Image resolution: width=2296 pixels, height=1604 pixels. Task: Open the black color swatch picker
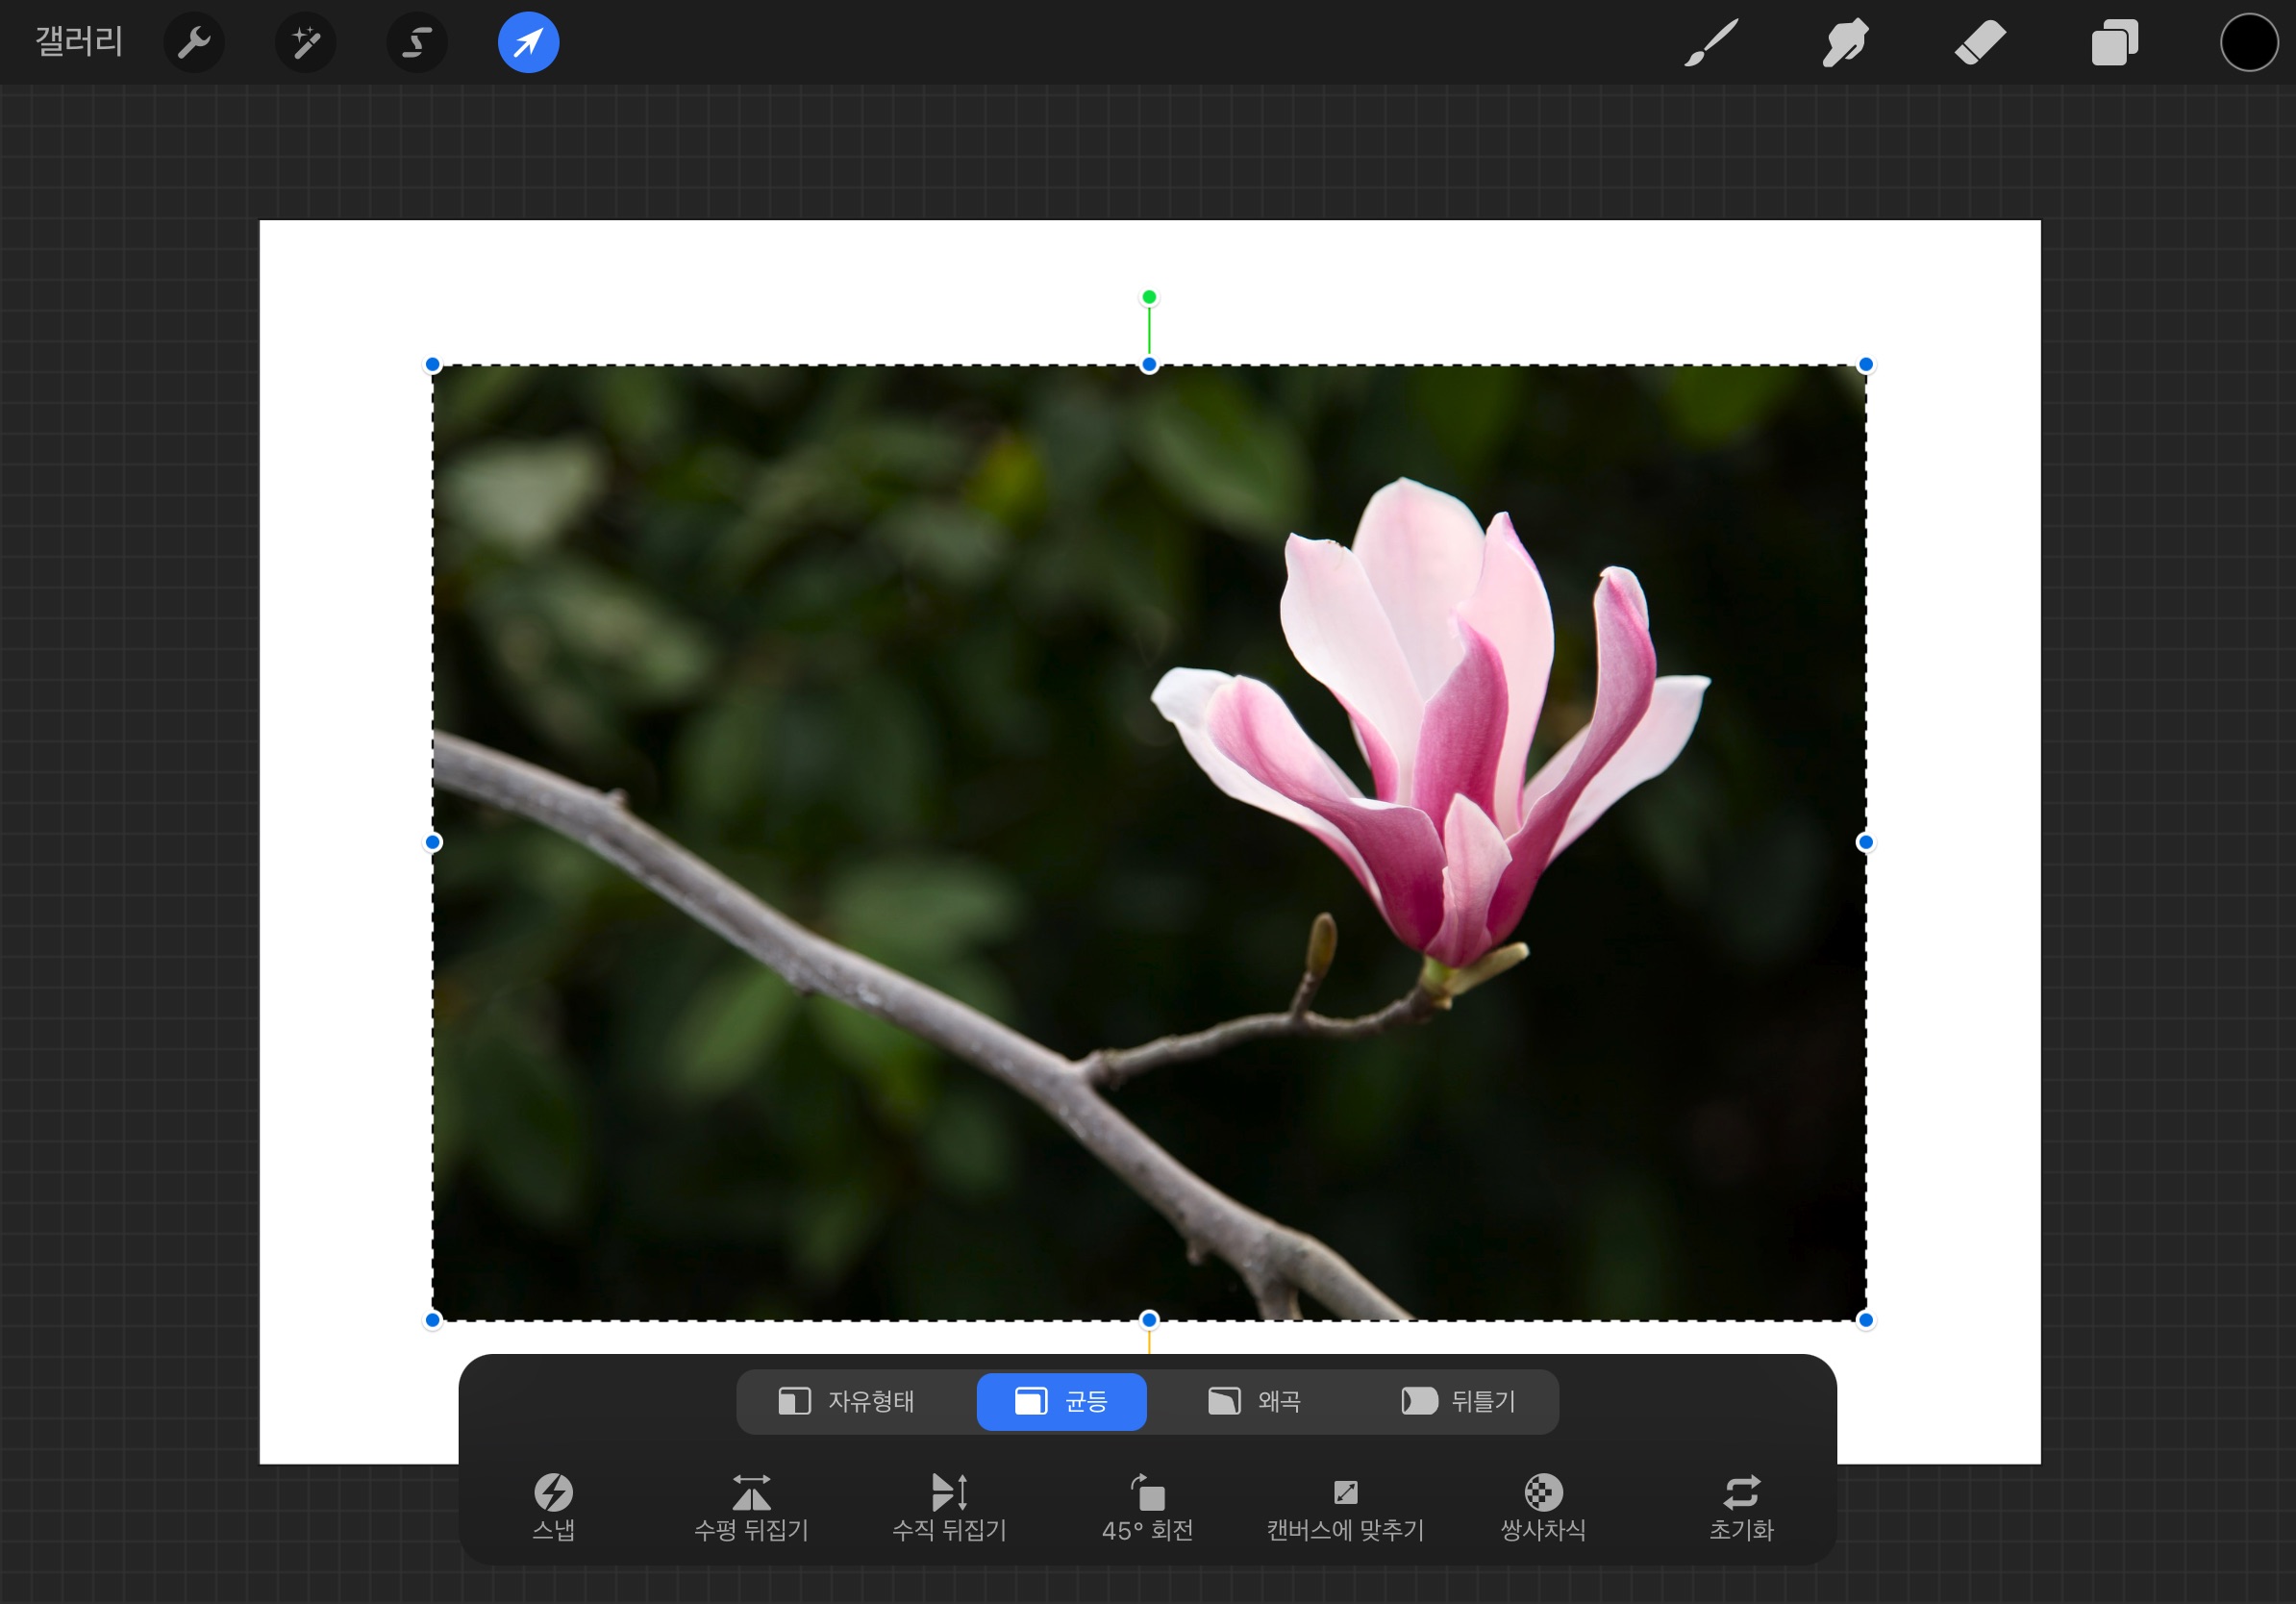[x=2248, y=43]
